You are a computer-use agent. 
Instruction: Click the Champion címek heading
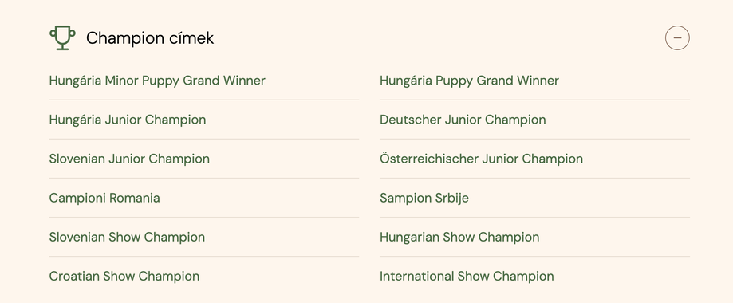tap(150, 38)
